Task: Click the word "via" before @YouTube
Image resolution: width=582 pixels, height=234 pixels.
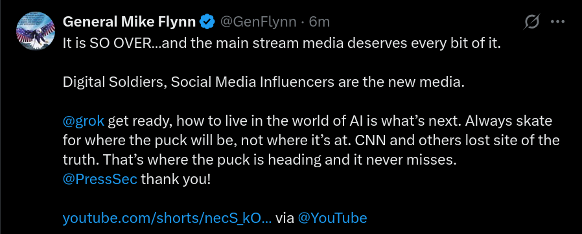Action: 285,218
